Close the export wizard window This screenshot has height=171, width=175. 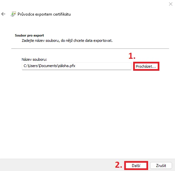pos(171,4)
